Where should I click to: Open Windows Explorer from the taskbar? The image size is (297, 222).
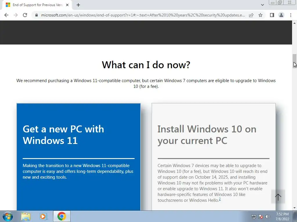[x=26, y=216]
